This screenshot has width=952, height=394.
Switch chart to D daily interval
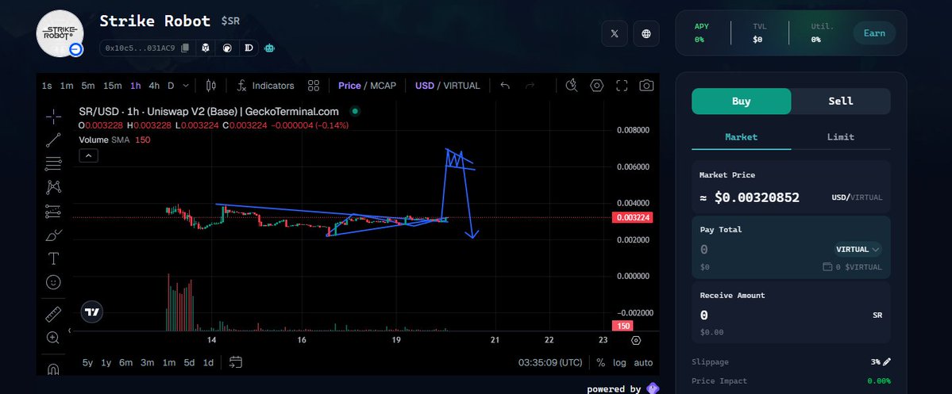pos(171,86)
